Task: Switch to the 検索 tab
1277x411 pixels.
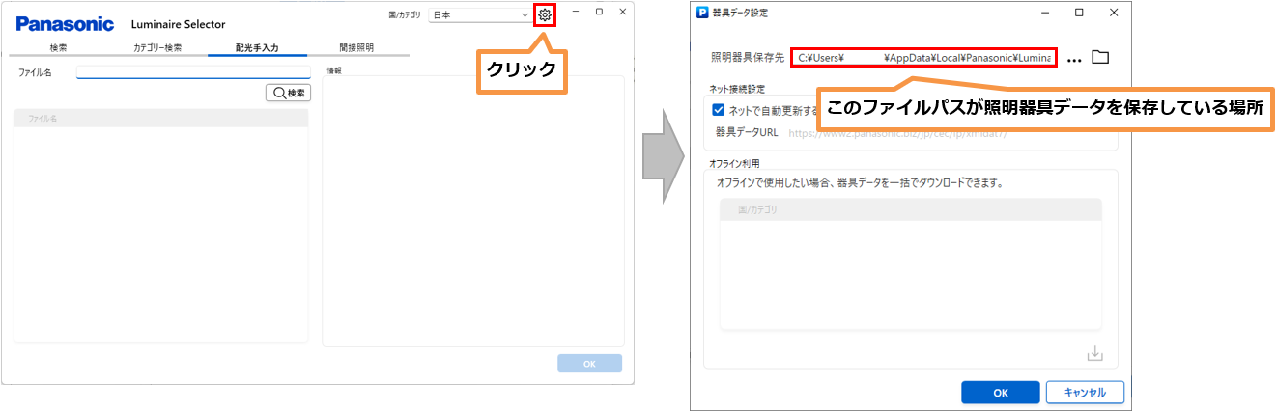Action: coord(58,47)
